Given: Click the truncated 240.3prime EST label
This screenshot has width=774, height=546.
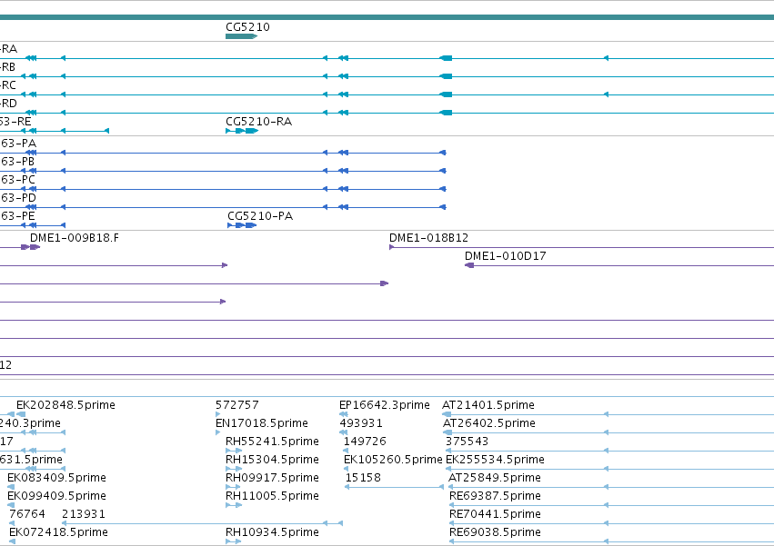Looking at the screenshot, I should 30,423.
